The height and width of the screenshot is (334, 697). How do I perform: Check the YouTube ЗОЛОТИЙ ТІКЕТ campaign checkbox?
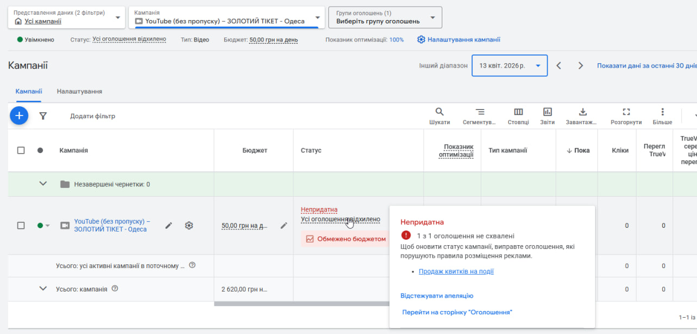point(21,226)
